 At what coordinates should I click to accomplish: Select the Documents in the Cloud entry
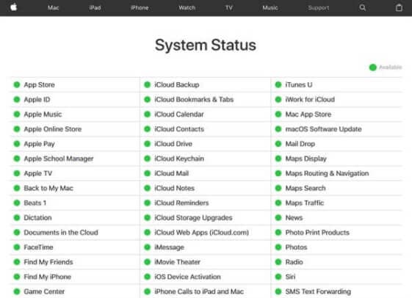click(61, 233)
